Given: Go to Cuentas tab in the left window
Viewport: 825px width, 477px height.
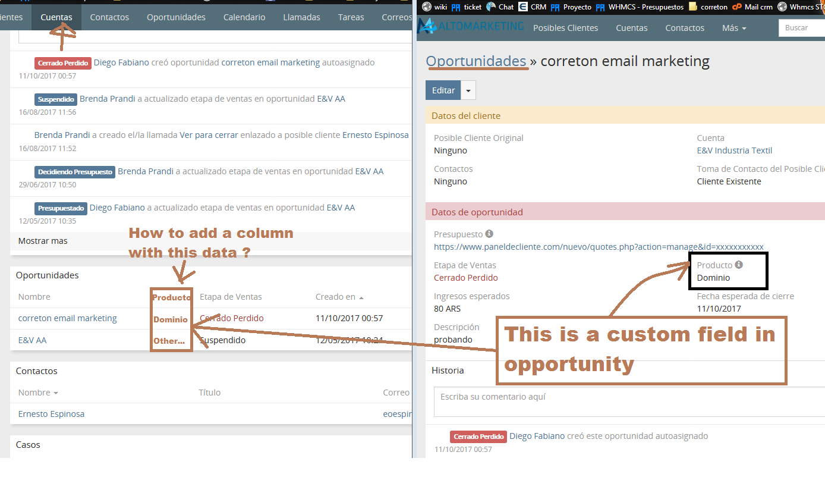Looking at the screenshot, I should click(56, 17).
